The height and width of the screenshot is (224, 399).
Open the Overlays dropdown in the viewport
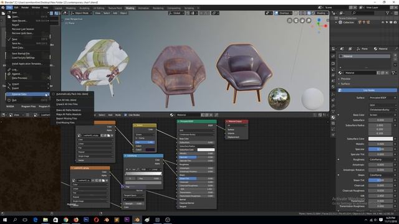(286, 13)
